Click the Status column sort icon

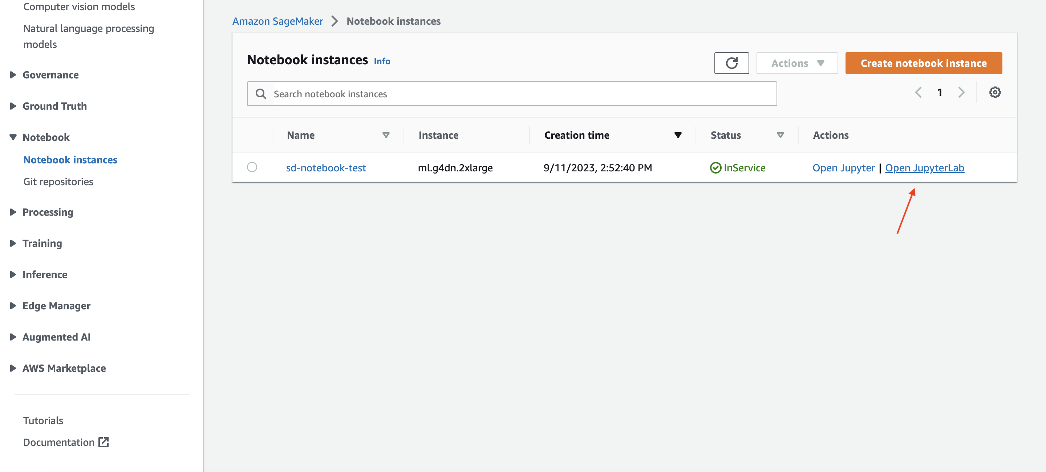(780, 135)
